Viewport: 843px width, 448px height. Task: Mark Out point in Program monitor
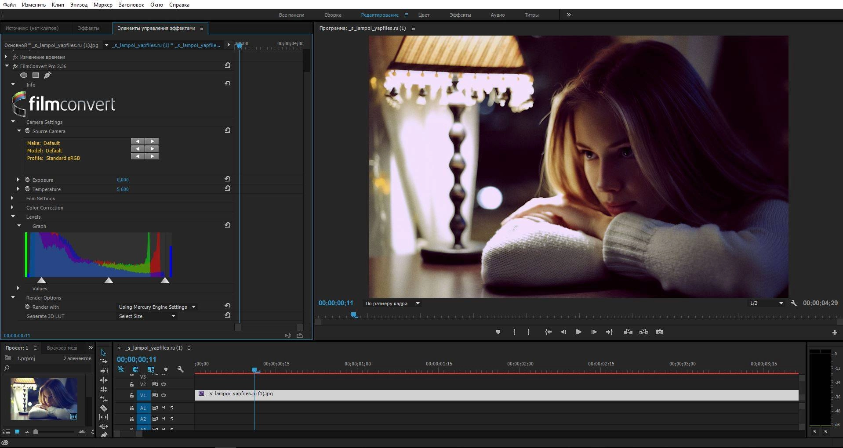(528, 332)
